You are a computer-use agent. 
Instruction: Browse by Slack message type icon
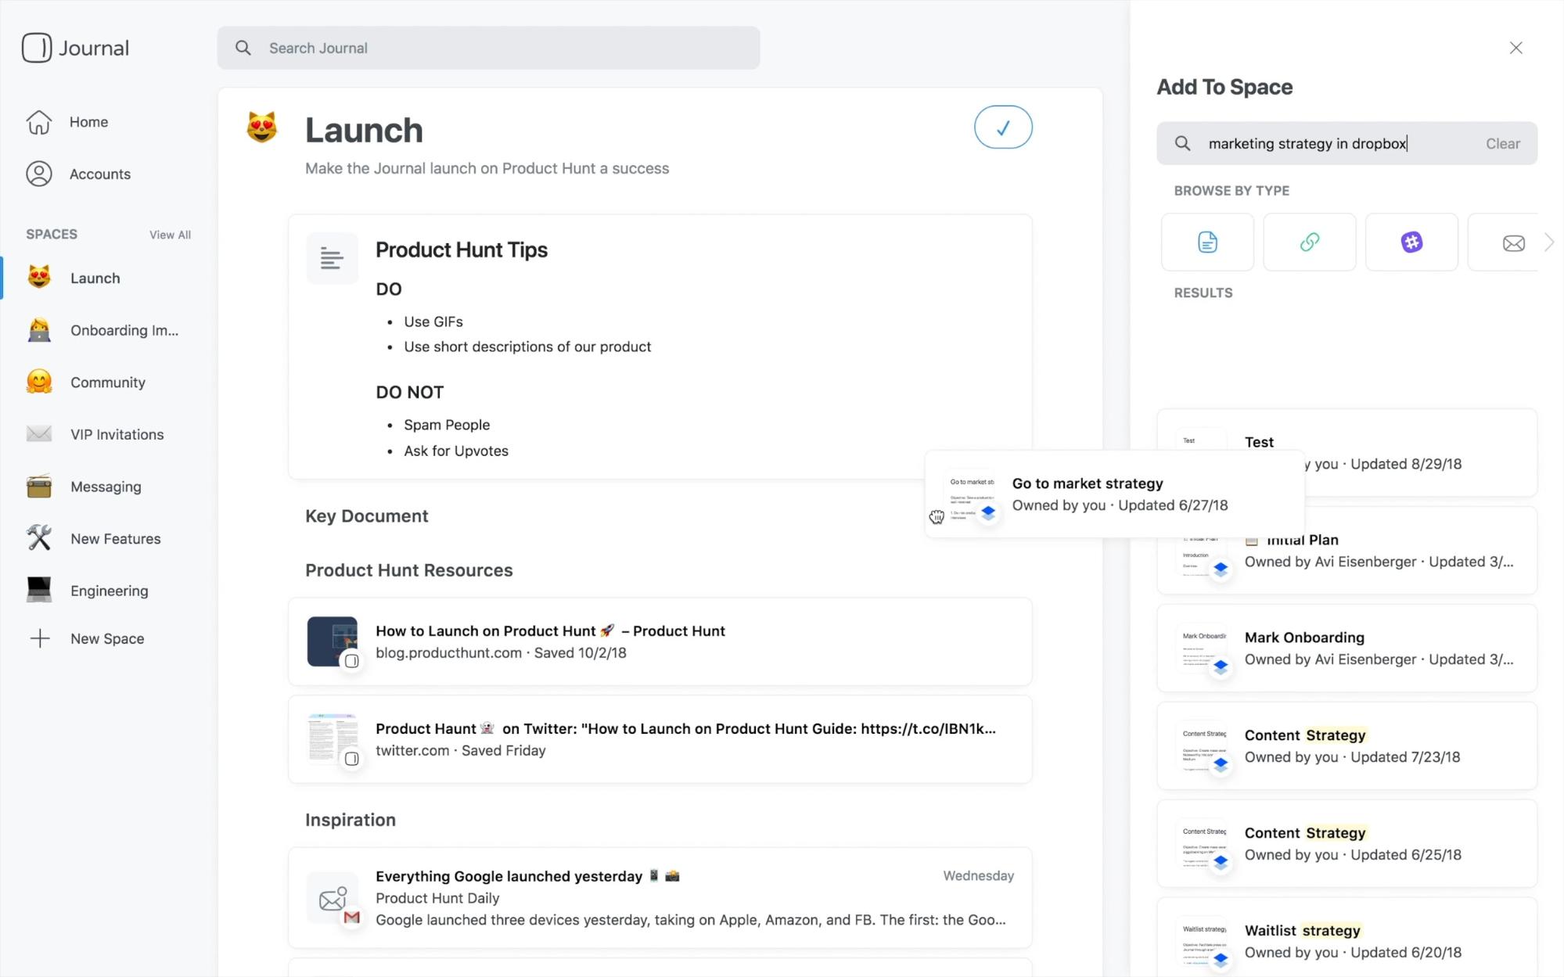click(x=1411, y=242)
